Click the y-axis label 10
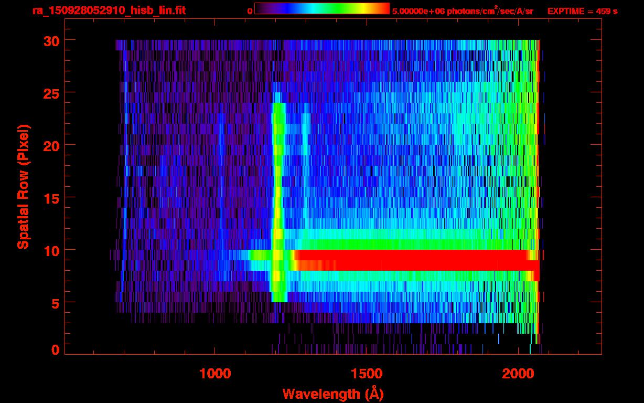The height and width of the screenshot is (403, 644). tap(51, 250)
